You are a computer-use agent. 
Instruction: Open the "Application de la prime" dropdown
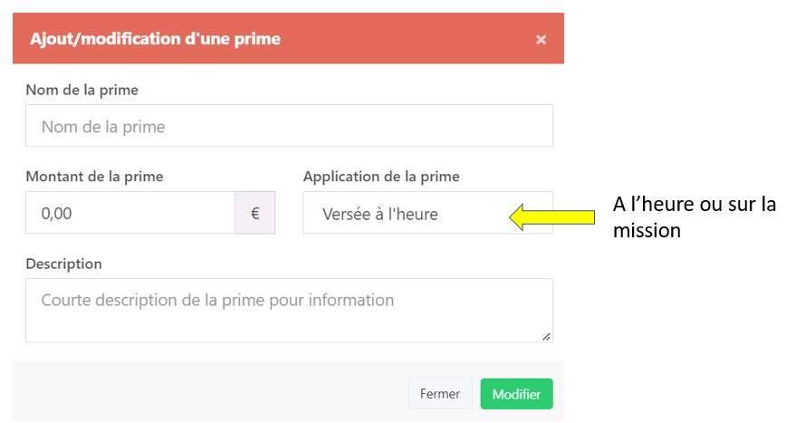[427, 214]
